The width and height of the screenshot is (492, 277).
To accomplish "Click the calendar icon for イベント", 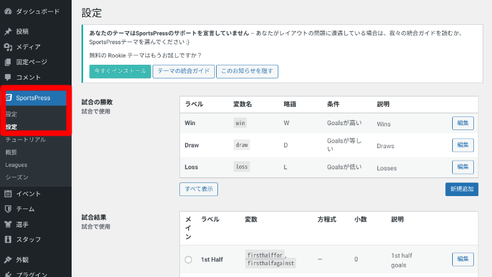I will pos(8,194).
